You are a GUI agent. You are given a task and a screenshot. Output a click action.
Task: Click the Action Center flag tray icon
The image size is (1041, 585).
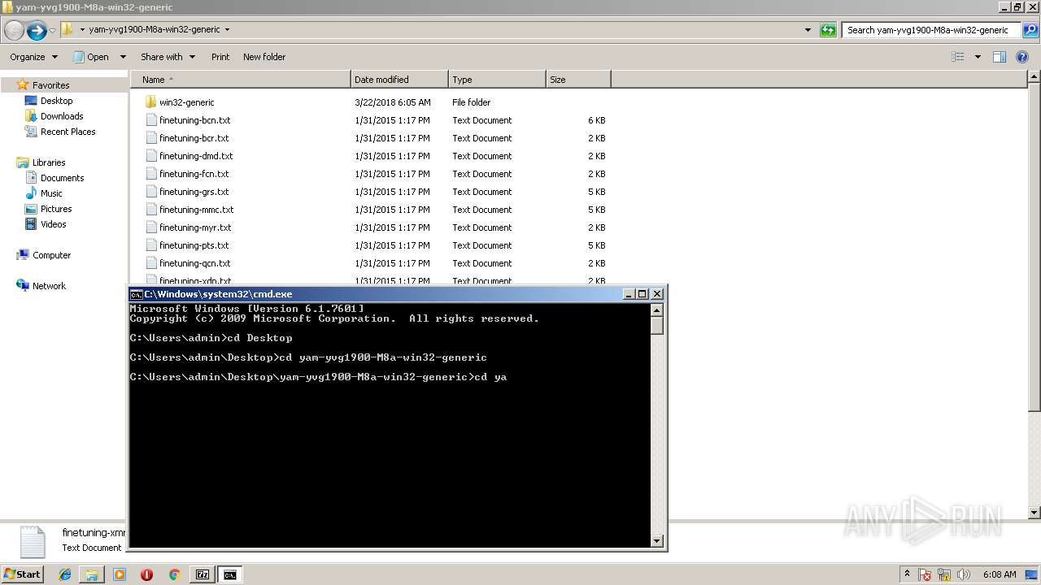pyautogui.click(x=926, y=574)
